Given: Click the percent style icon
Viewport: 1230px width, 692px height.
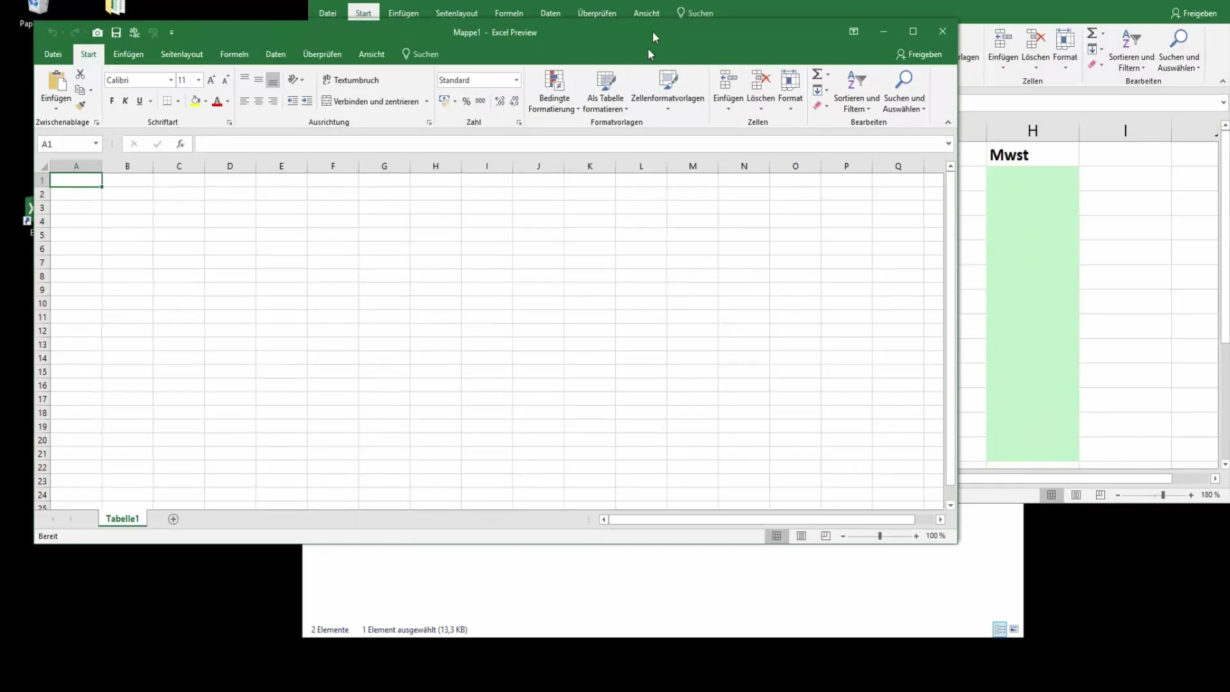Looking at the screenshot, I should (466, 101).
